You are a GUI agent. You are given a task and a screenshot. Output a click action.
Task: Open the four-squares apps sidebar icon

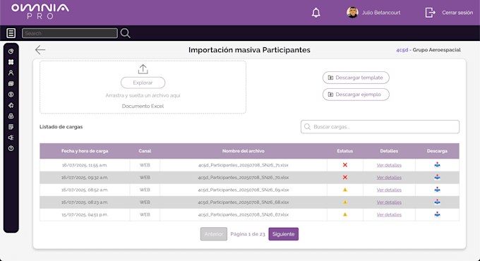11,62
